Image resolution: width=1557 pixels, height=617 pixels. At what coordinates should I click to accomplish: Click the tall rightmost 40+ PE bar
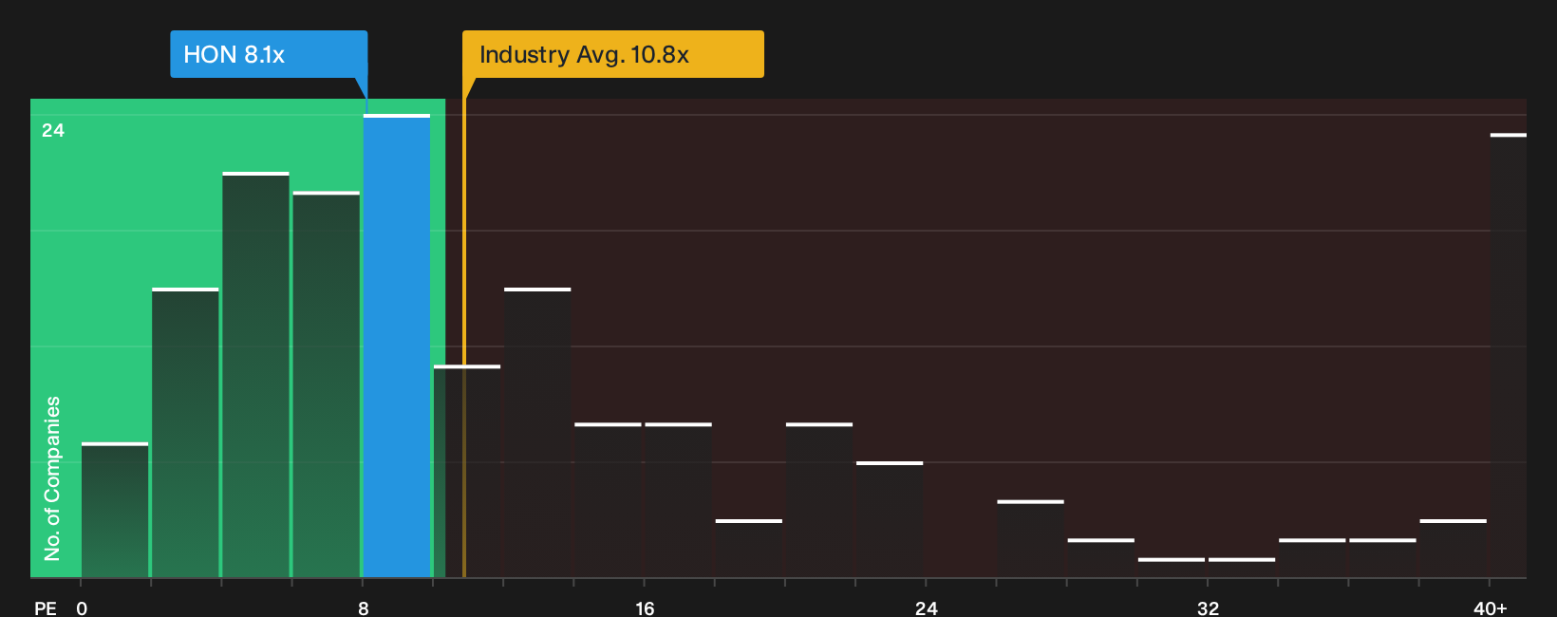[x=1508, y=355]
